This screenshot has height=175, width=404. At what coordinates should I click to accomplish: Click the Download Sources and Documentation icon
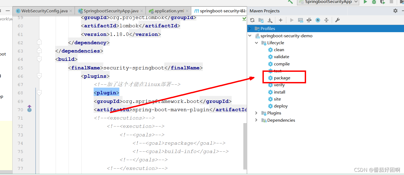[x=270, y=20]
